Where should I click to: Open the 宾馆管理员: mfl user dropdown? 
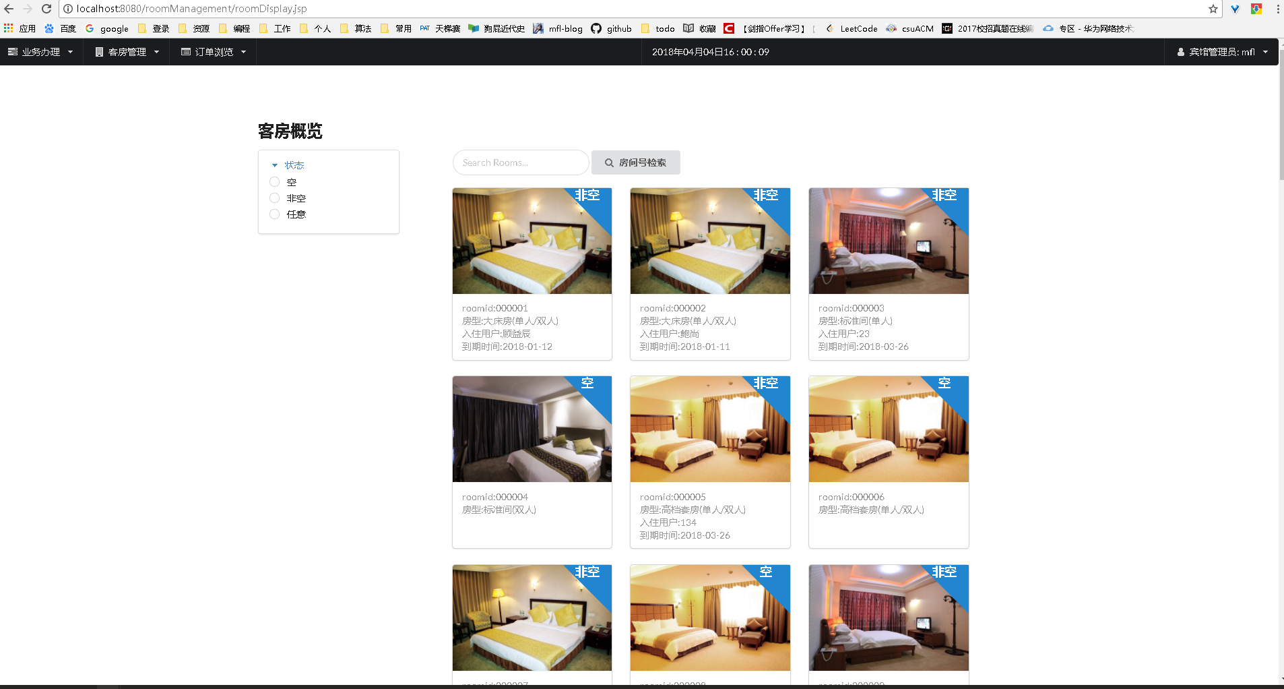[1221, 52]
